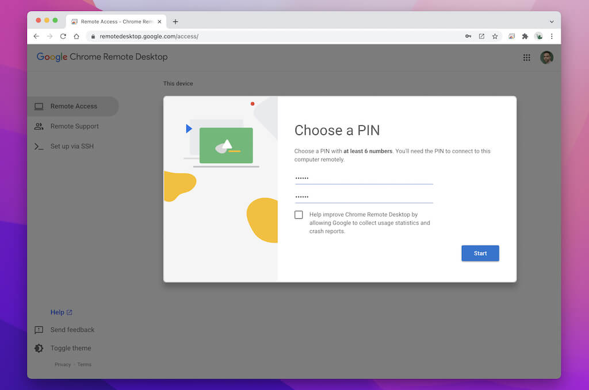The image size is (589, 390).
Task: Open the Chrome Remote Desktop extension icon
Action: 511,36
